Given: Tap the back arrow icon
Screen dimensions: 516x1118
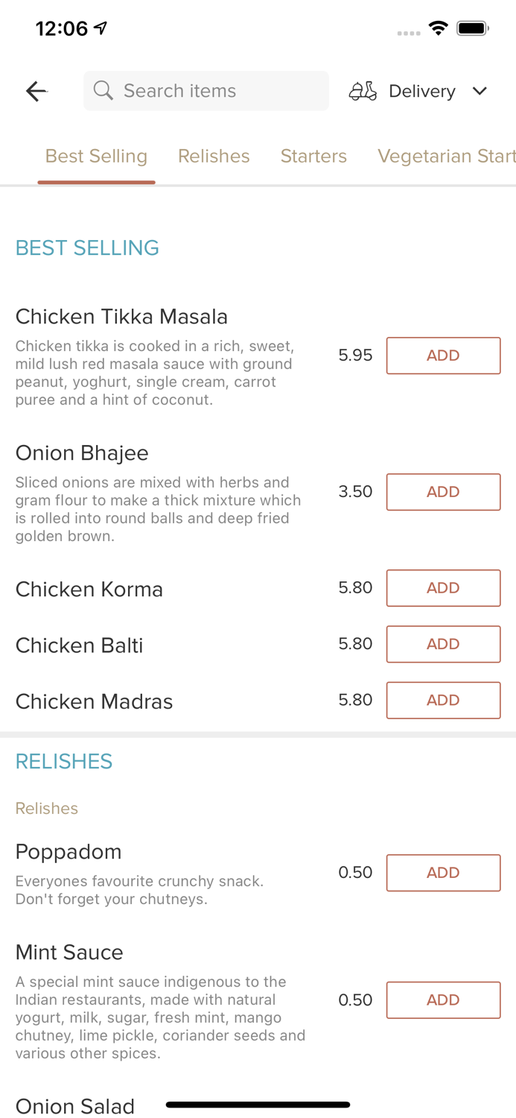Looking at the screenshot, I should click(36, 90).
